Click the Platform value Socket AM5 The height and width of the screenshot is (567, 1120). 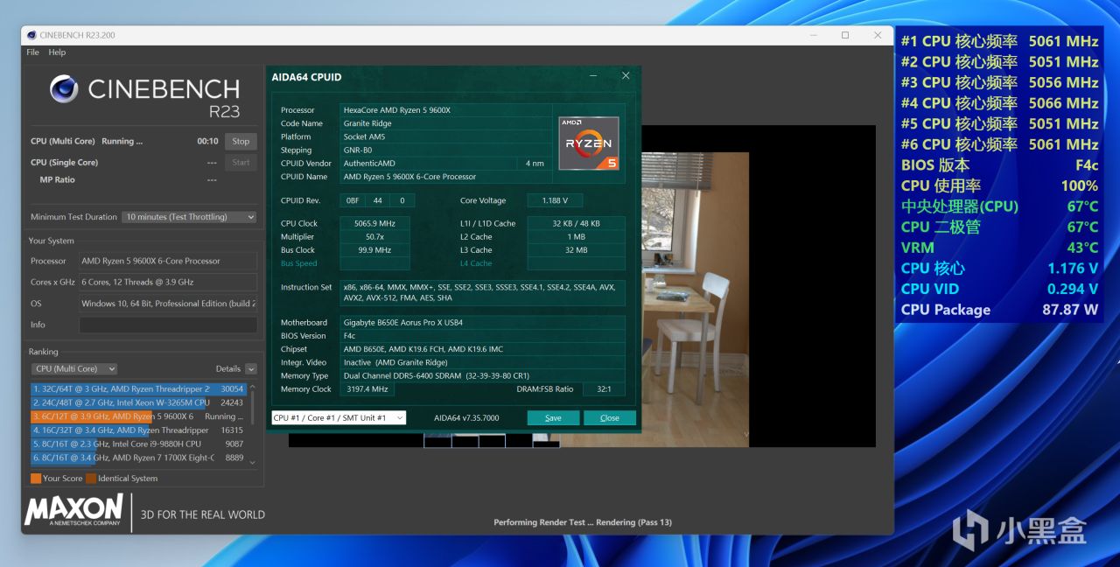click(444, 136)
